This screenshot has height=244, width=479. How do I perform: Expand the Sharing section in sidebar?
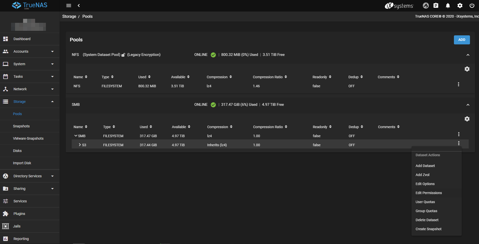[52, 189]
